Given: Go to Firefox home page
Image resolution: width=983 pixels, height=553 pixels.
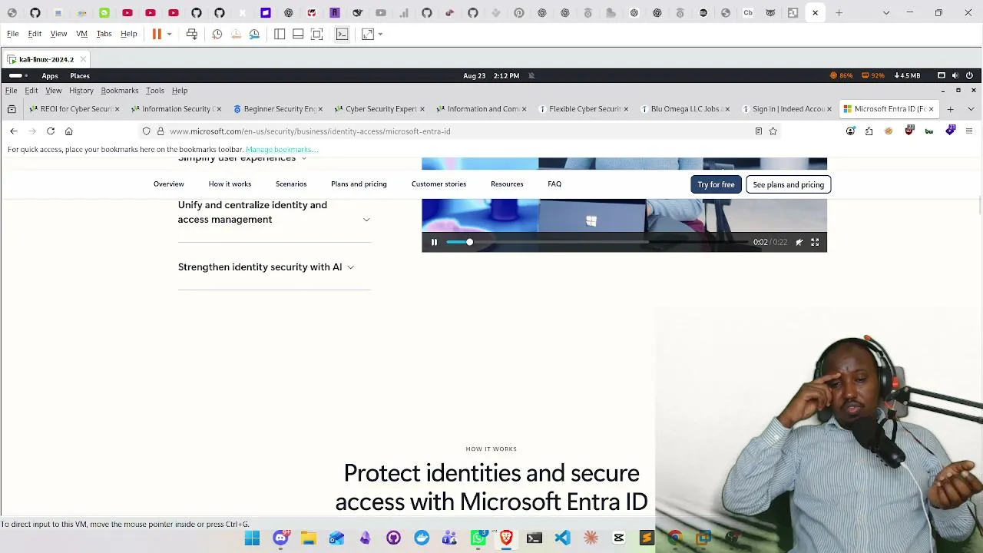Looking at the screenshot, I should click(68, 131).
